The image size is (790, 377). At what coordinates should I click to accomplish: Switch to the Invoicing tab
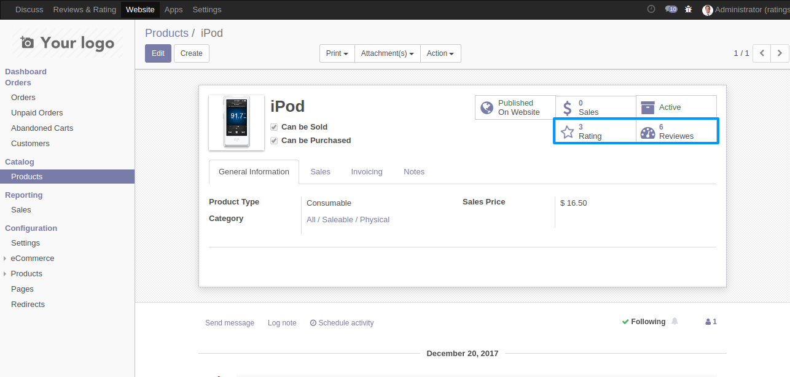pos(367,172)
